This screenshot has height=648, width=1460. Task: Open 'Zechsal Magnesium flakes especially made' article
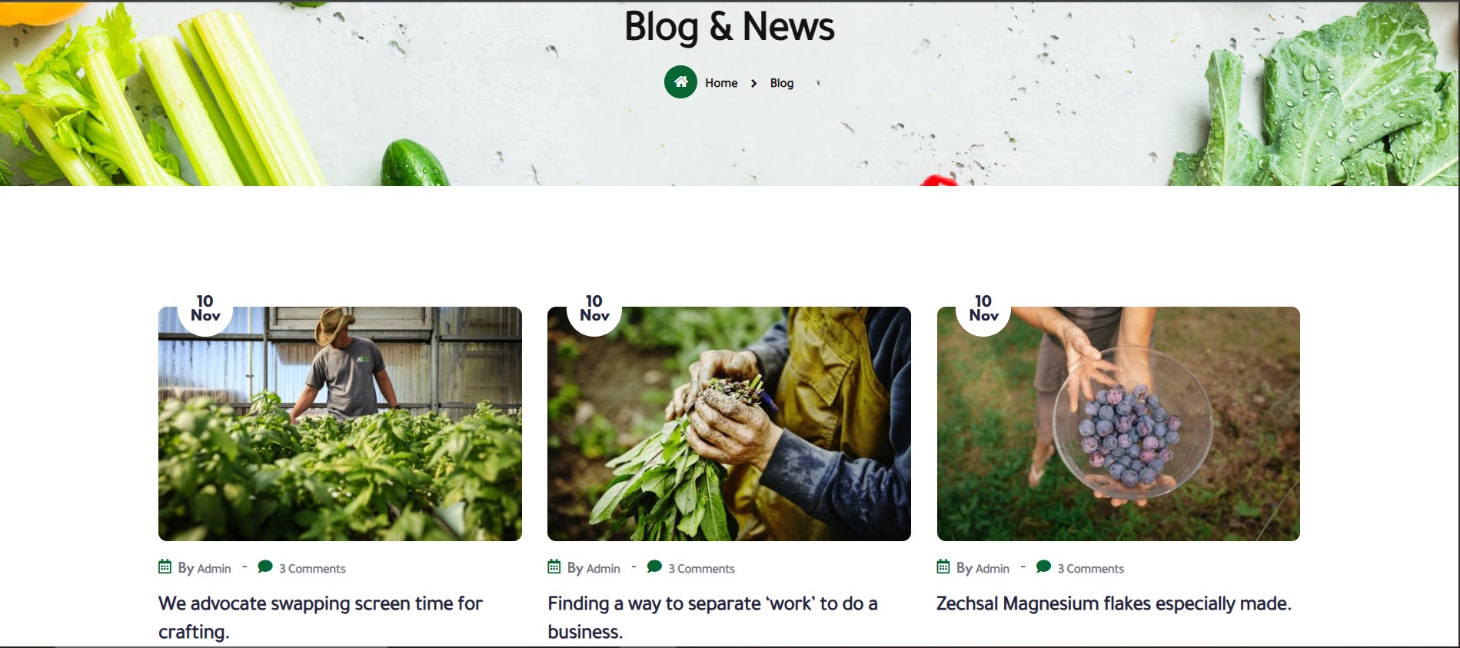tap(1114, 603)
